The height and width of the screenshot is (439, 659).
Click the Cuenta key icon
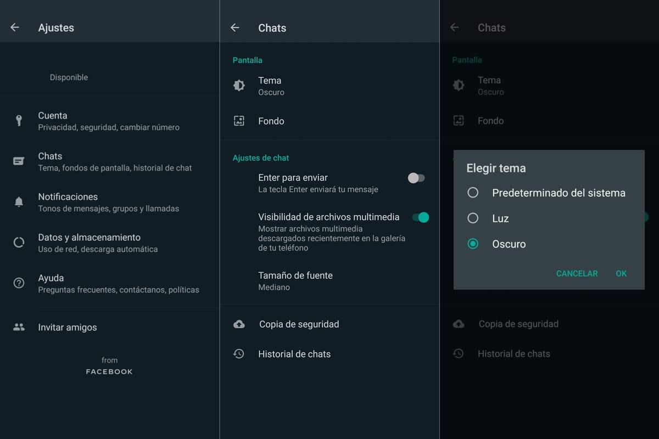20,120
